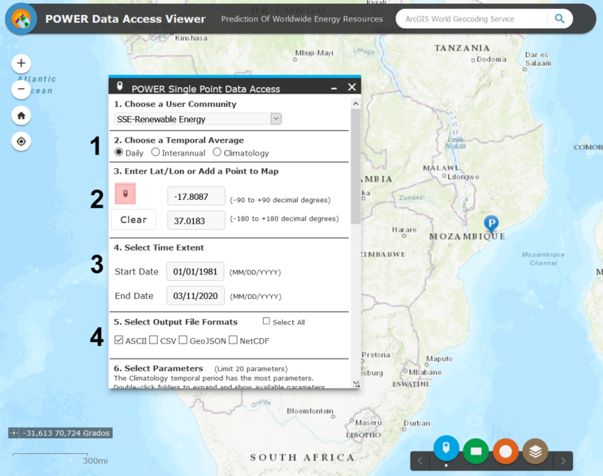Zoom out of the map
The width and height of the screenshot is (603, 476).
[x=21, y=90]
